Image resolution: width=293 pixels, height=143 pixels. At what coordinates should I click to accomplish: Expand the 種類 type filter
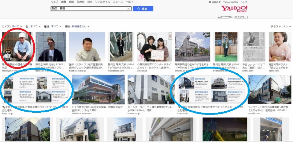pos(52,26)
